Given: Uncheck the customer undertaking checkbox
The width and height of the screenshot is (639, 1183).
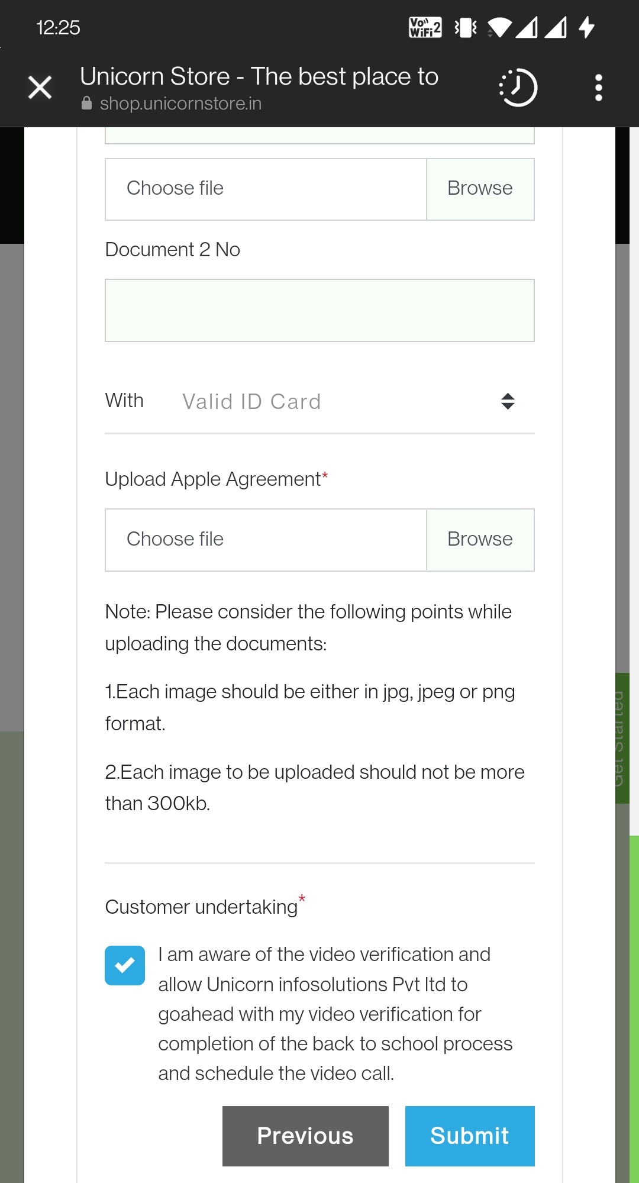Looking at the screenshot, I should coord(125,965).
